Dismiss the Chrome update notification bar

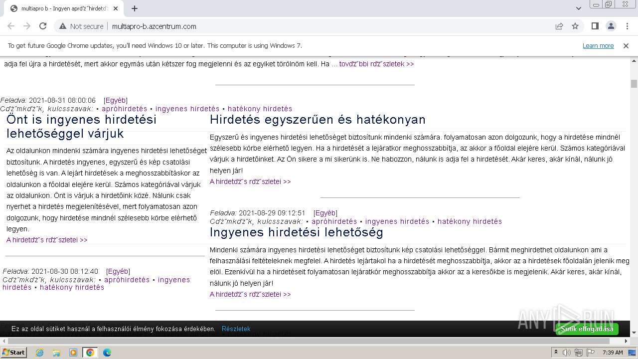pyautogui.click(x=626, y=46)
